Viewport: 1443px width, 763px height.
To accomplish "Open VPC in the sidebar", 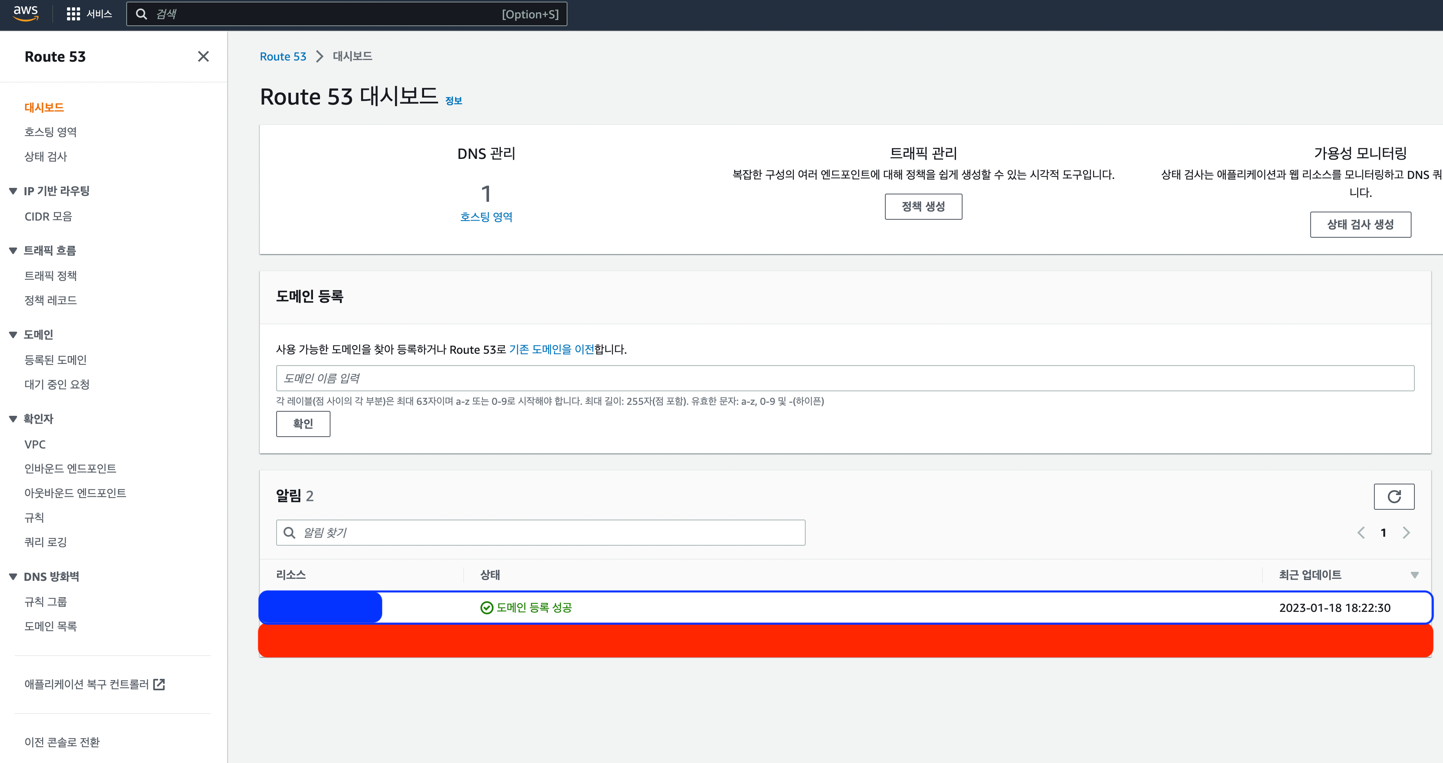I will point(35,444).
